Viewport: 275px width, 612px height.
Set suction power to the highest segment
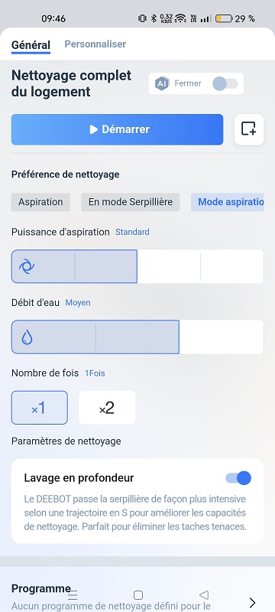point(231,266)
